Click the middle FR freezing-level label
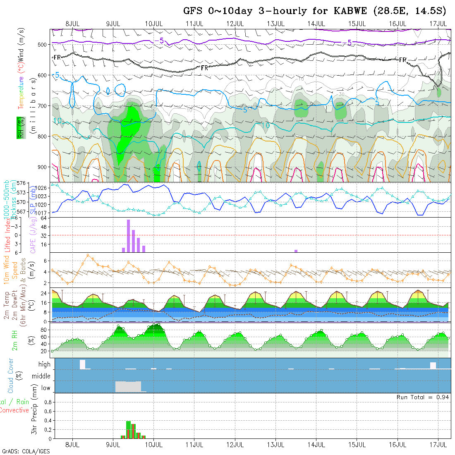Image resolution: width=455 pixels, height=455 pixels. tap(204, 68)
